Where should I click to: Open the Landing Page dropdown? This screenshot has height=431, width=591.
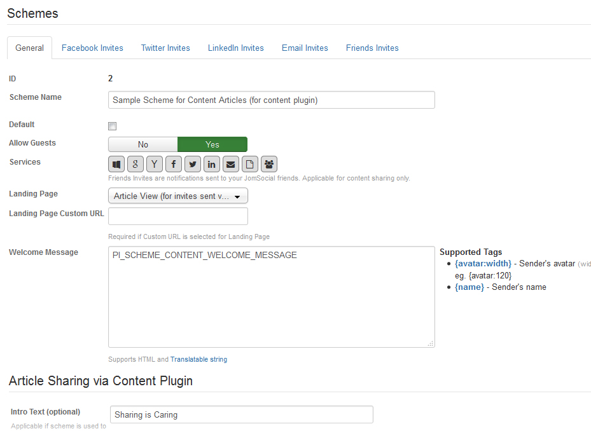coord(177,196)
